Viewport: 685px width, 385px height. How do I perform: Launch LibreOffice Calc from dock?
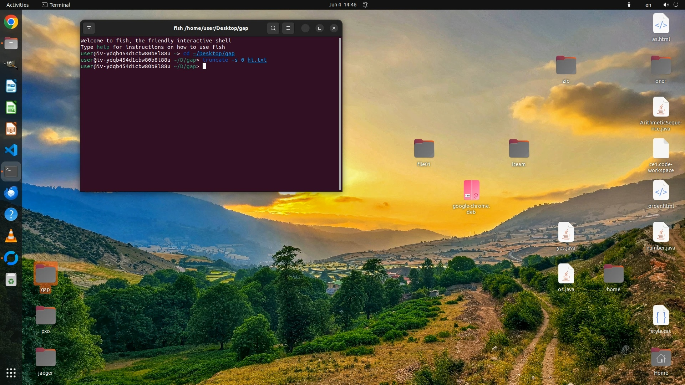11,108
